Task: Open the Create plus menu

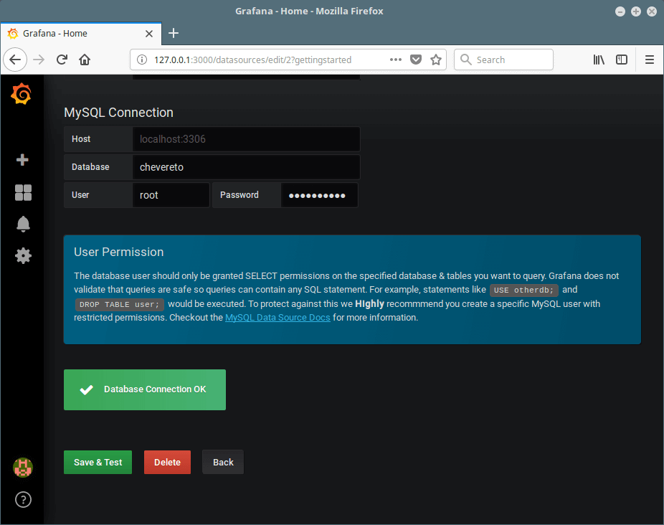Action: coord(22,160)
